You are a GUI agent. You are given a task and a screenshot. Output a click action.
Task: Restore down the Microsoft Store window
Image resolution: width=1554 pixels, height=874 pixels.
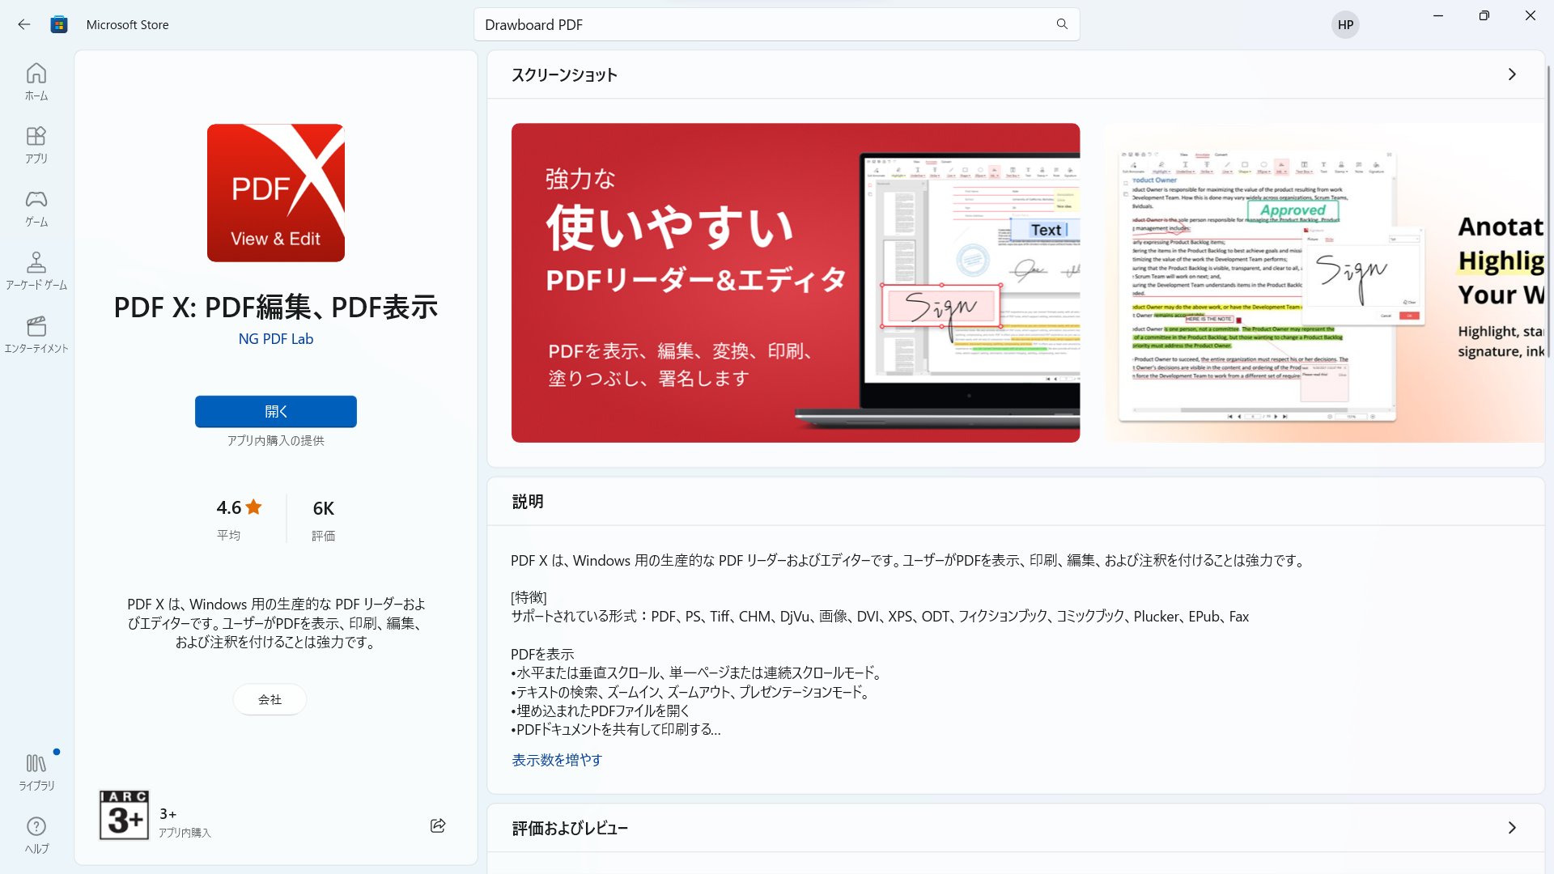(x=1484, y=15)
